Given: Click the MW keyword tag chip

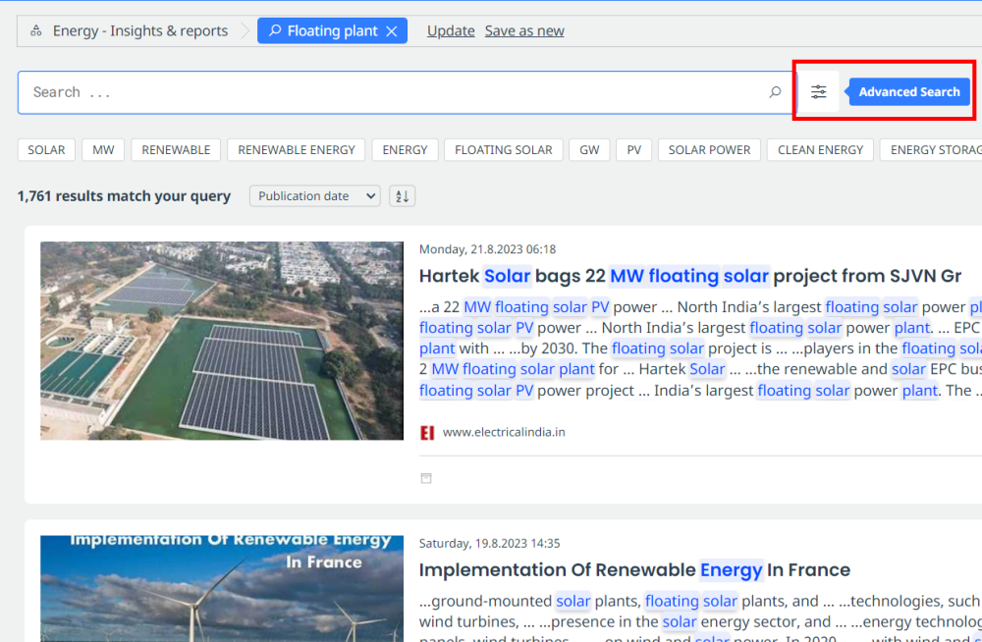Looking at the screenshot, I should [x=103, y=149].
